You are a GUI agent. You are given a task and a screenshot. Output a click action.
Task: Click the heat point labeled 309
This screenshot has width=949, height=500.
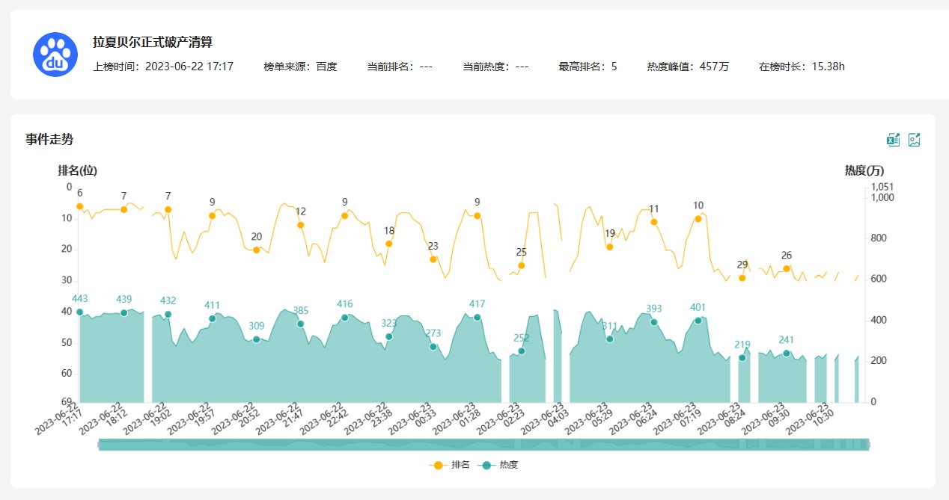[x=256, y=339]
